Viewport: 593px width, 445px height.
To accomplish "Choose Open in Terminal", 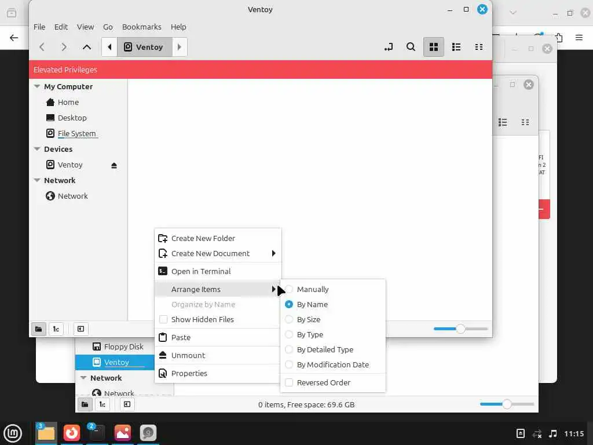I will click(218, 271).
